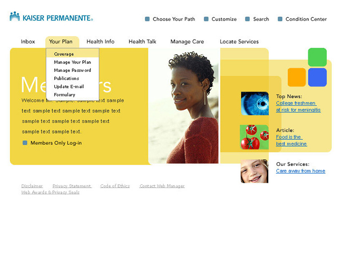Screen dimensions: 363x272
Task: Select the green square block
Action: pyautogui.click(x=317, y=57)
